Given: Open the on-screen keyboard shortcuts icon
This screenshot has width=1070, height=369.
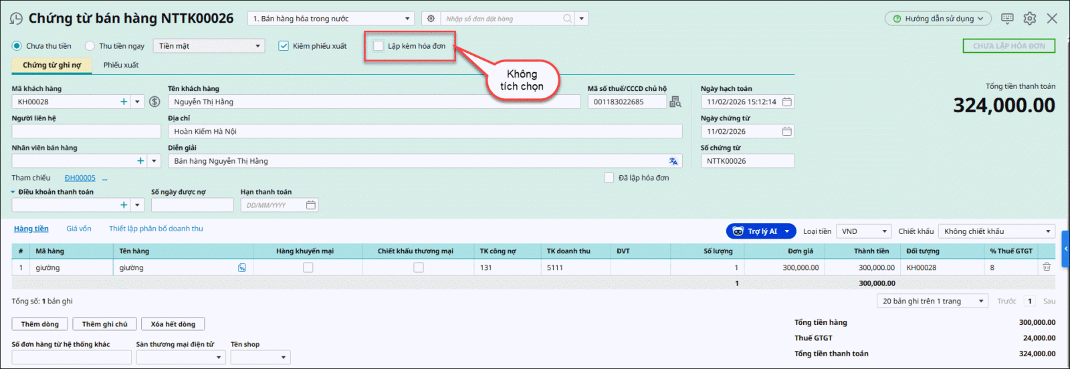Looking at the screenshot, I should coord(1007,19).
